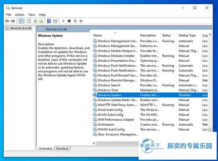The height and width of the screenshot is (161, 218).
Task: Click the Windows Update service gear icon
Action: (x=95, y=95)
